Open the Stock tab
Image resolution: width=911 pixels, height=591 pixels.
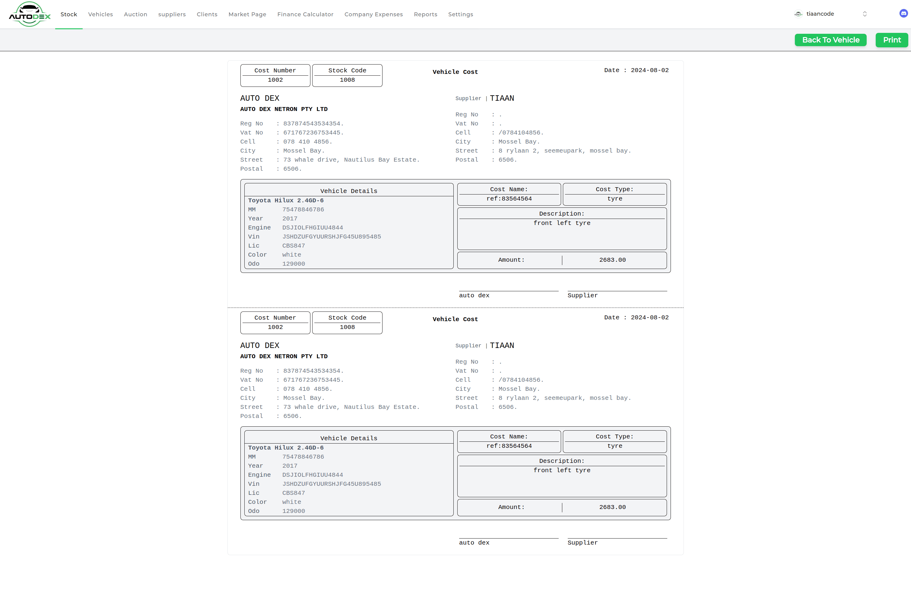[69, 14]
